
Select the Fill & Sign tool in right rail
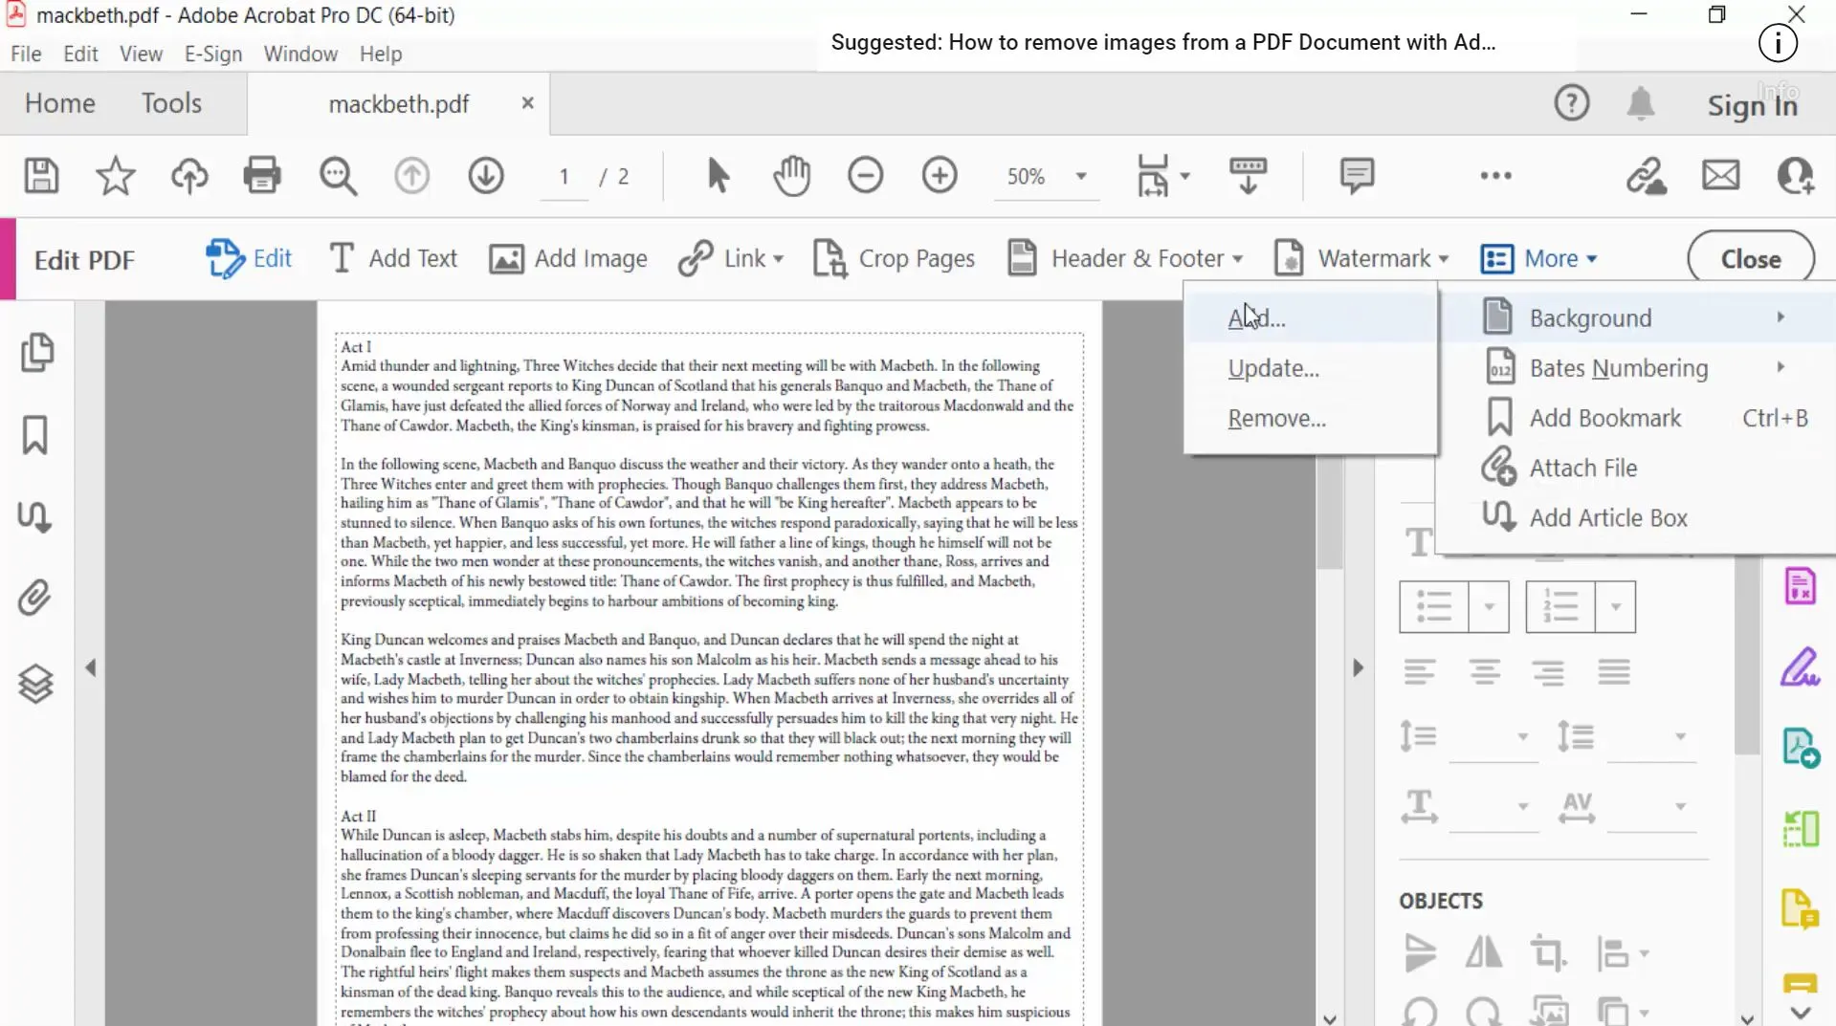[x=1800, y=667]
